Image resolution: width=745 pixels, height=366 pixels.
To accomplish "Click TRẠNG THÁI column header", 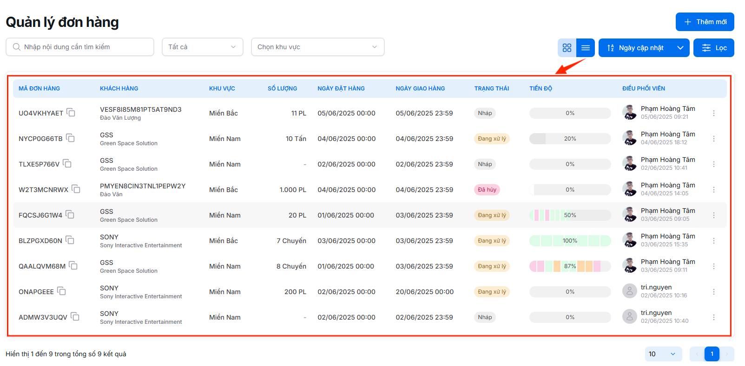I will 491,89.
